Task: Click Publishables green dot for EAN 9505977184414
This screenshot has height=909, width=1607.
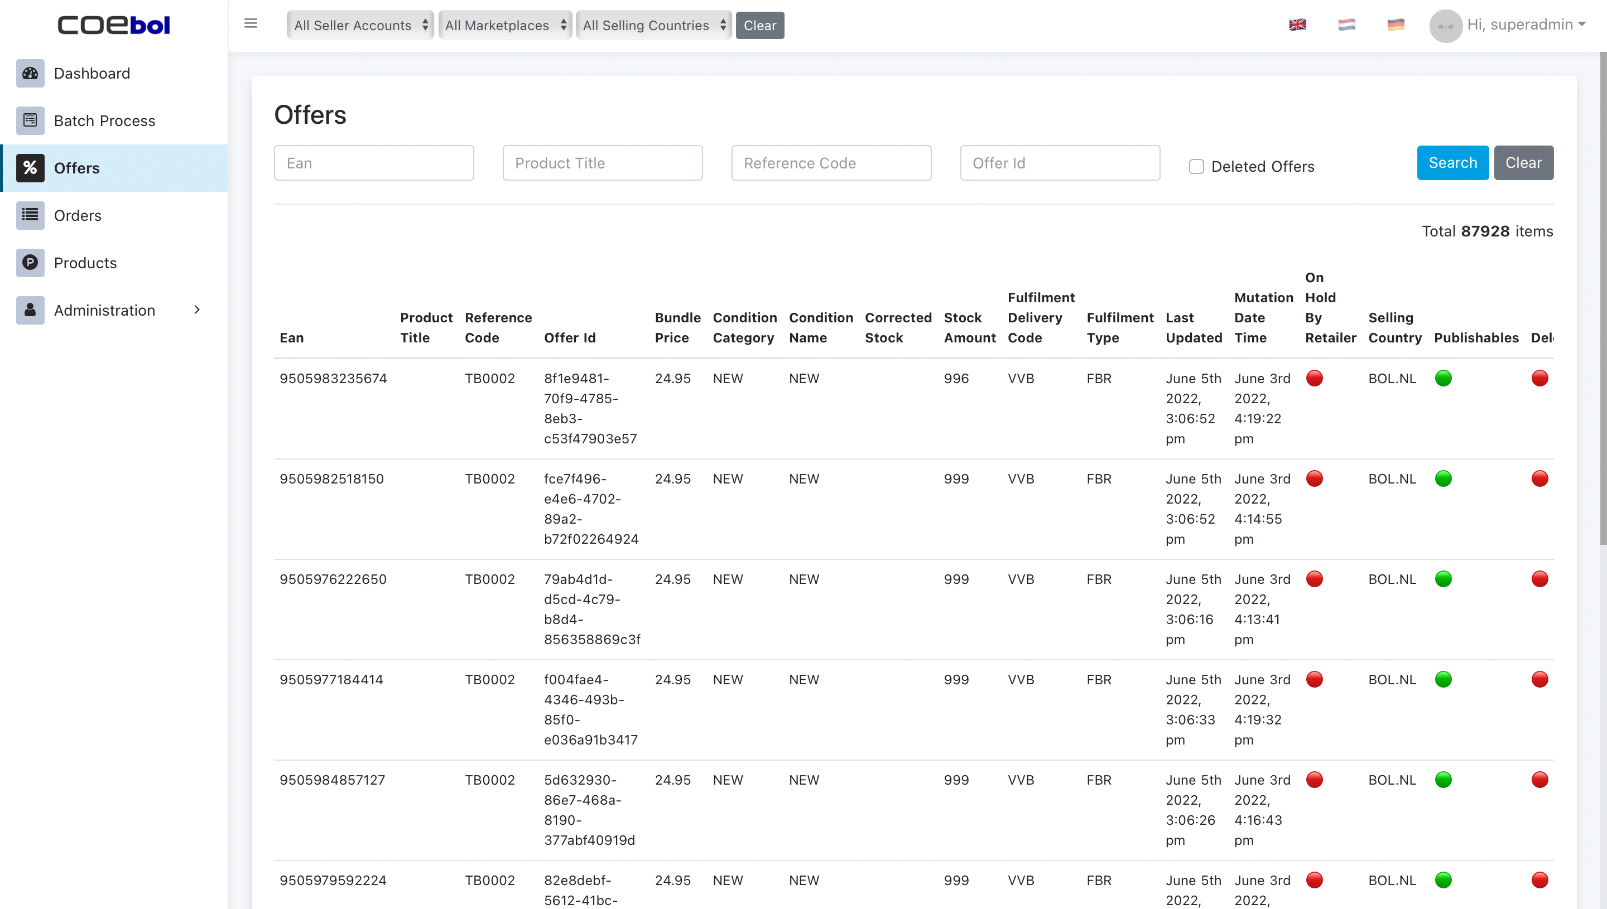Action: pos(1443,679)
